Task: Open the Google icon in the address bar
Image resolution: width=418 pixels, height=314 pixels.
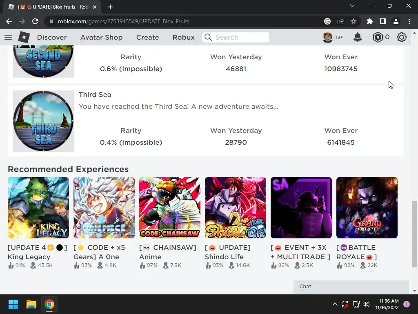Action: 327,21
